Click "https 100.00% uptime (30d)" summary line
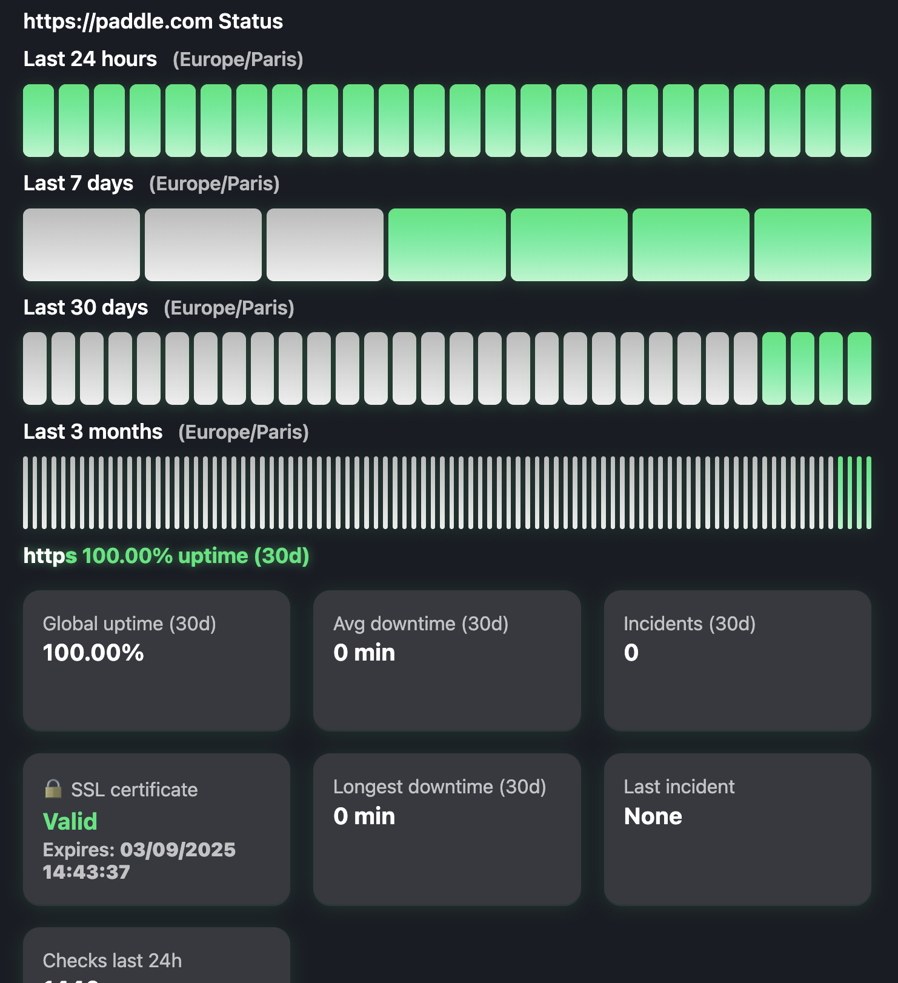898x983 pixels. (x=166, y=556)
